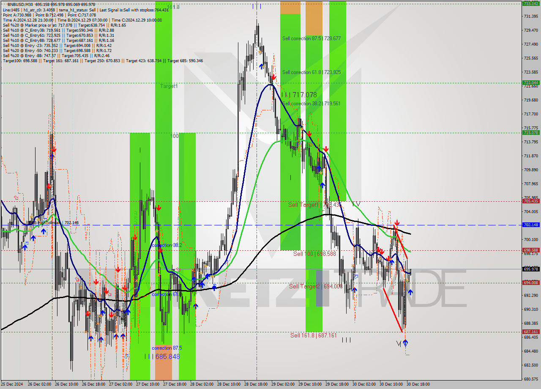
Task: Click the 'Sell correction 61.8 | 723.925' label
Action: [311, 72]
